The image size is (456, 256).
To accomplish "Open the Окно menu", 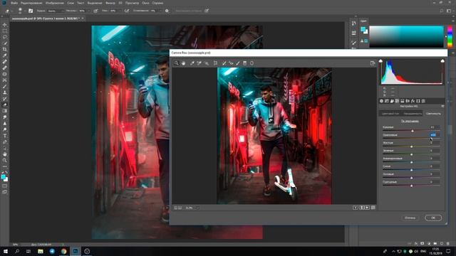I will pos(145,3).
